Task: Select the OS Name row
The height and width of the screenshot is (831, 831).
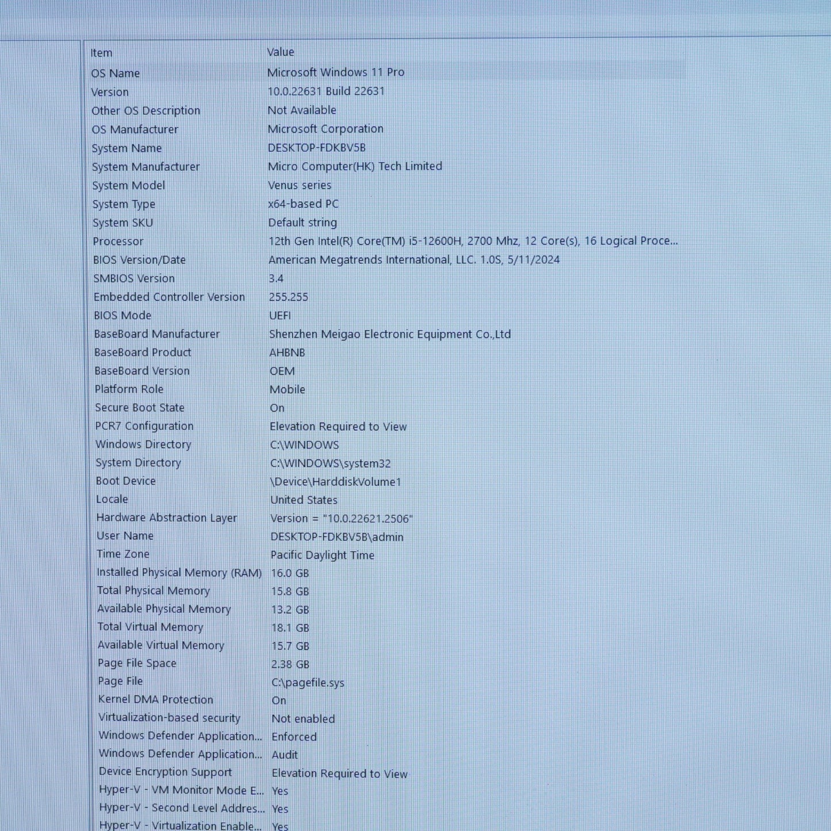Action: (x=386, y=72)
